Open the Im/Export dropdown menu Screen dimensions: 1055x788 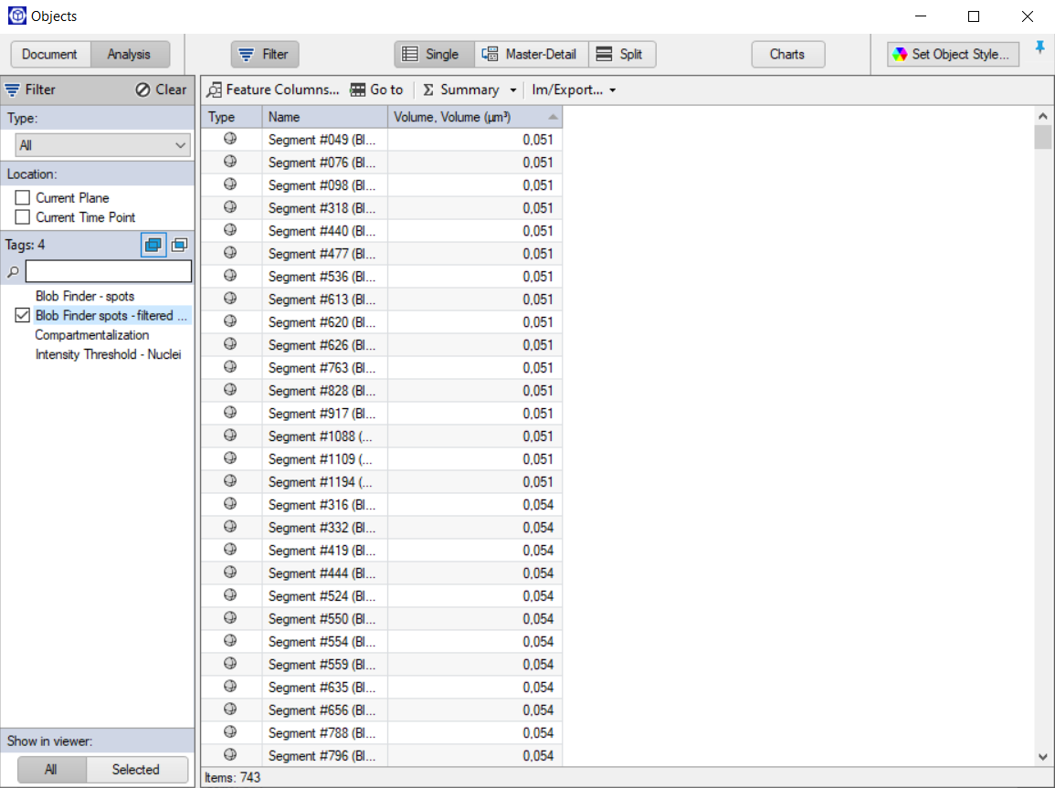click(574, 89)
